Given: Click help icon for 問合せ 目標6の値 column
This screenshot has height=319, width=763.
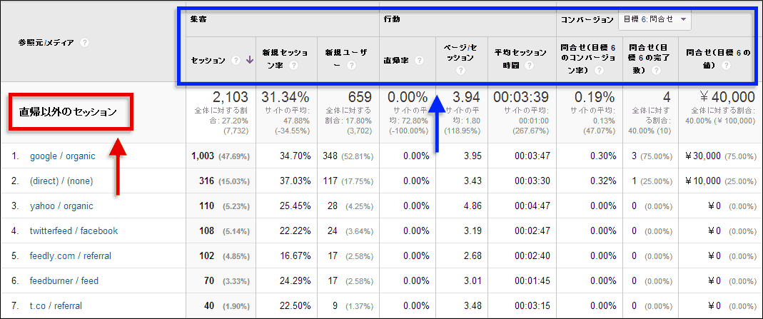Looking at the screenshot, I should click(x=725, y=66).
